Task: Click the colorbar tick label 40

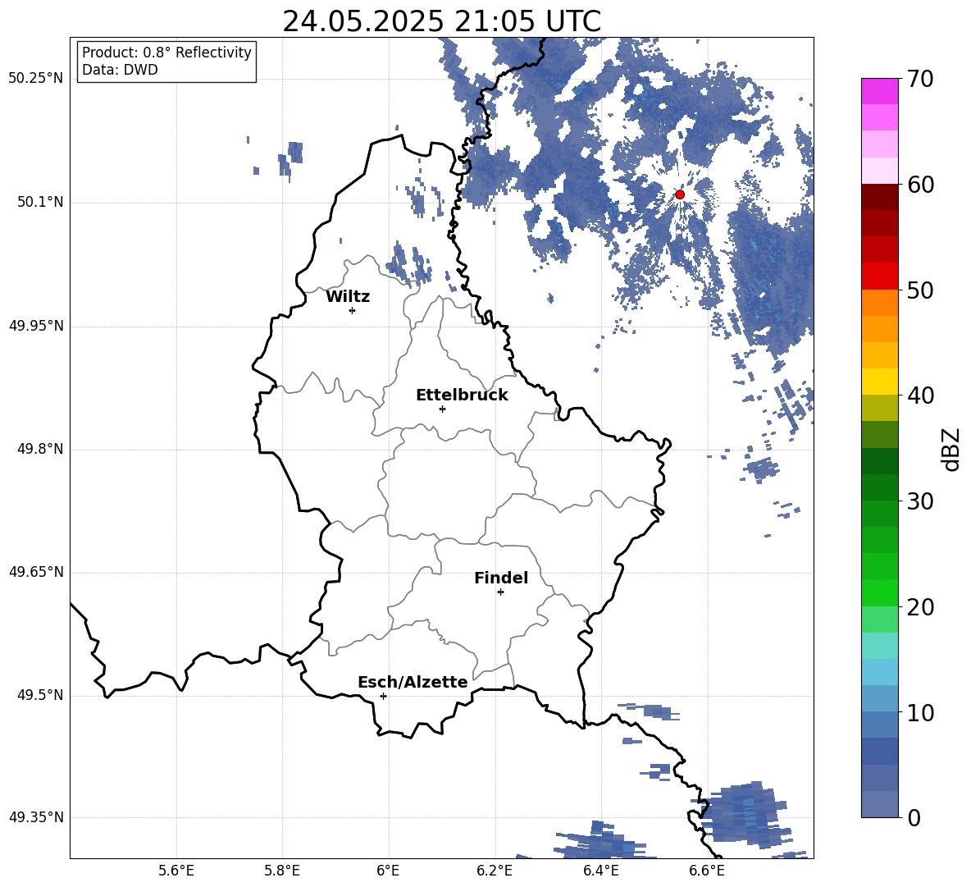Action: [x=919, y=395]
